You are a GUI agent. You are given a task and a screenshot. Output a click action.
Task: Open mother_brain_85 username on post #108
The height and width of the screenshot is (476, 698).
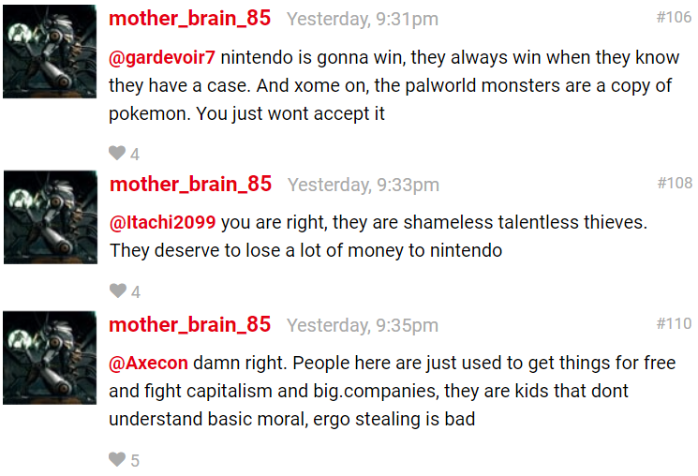(191, 185)
